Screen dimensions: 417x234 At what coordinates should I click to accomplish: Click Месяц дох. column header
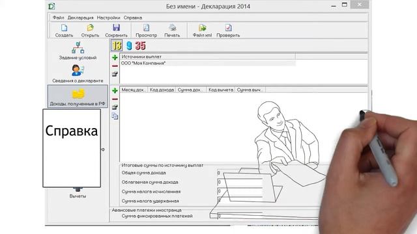tap(134, 90)
